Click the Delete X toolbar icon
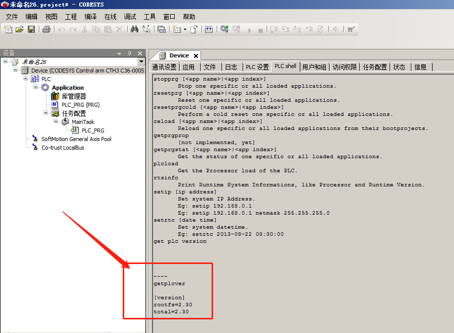 click(x=119, y=29)
